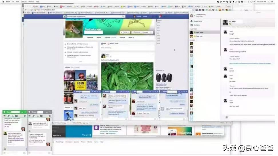Click the link in Skype conversation

[x=250, y=63]
